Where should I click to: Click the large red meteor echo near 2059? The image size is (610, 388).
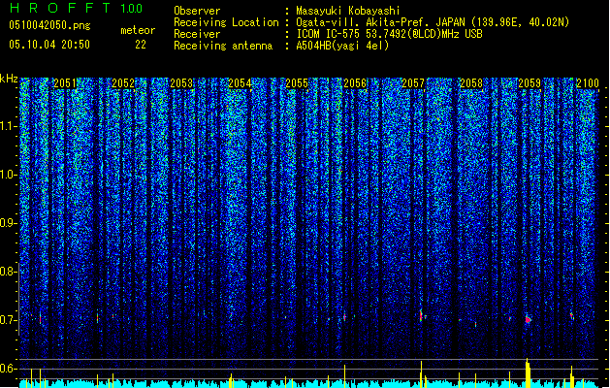pyautogui.click(x=528, y=319)
